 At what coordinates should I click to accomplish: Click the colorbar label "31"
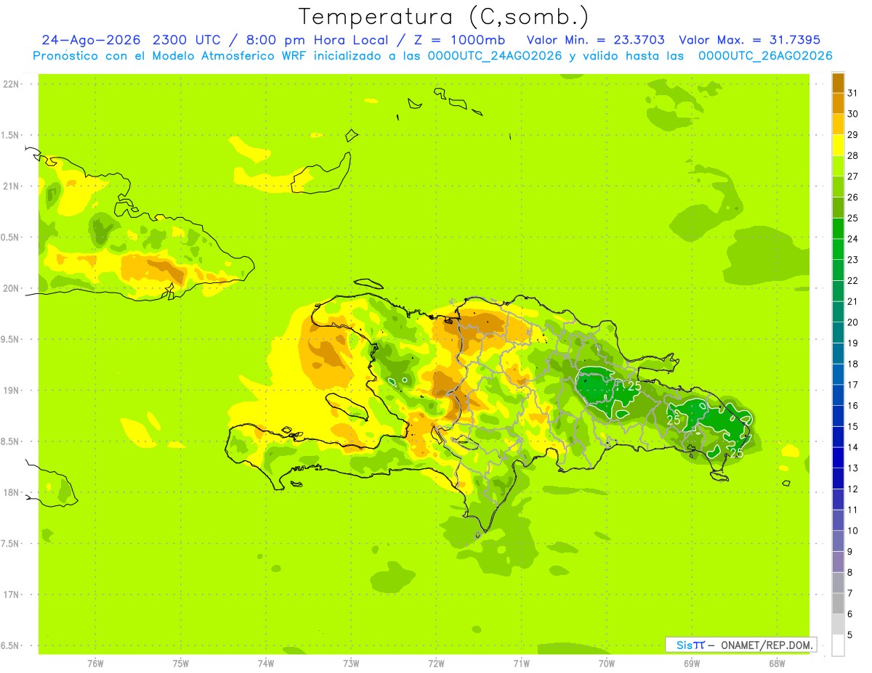tap(853, 93)
